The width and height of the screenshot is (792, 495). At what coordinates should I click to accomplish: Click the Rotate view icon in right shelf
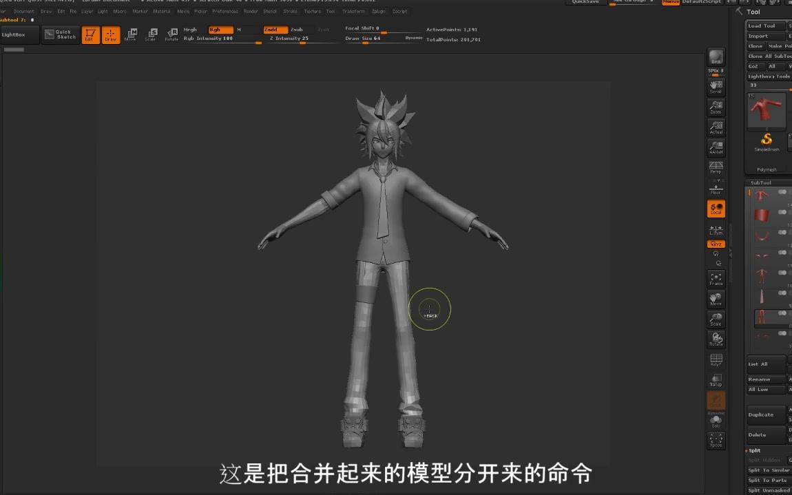click(x=716, y=339)
